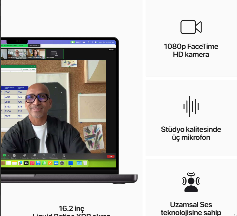
Task: Click the Trash icon in the Dock
Action: coord(85,163)
